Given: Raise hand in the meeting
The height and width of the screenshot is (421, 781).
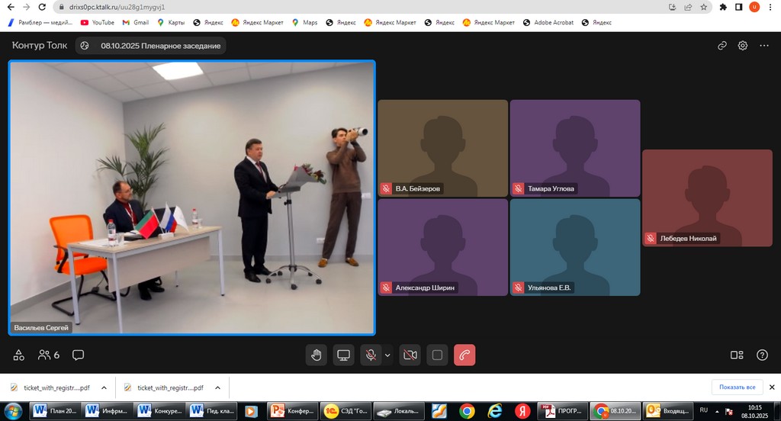Looking at the screenshot, I should pyautogui.click(x=316, y=355).
